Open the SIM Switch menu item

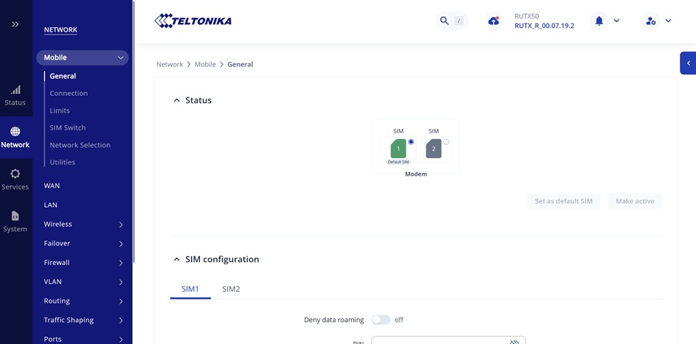tap(67, 127)
